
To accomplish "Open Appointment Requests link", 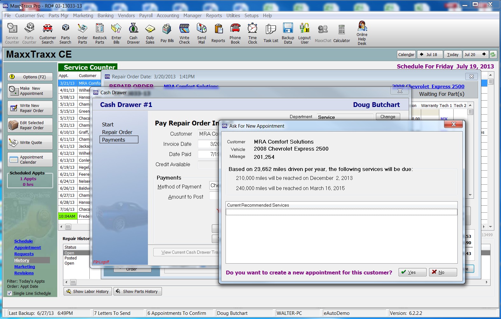I will click(28, 251).
